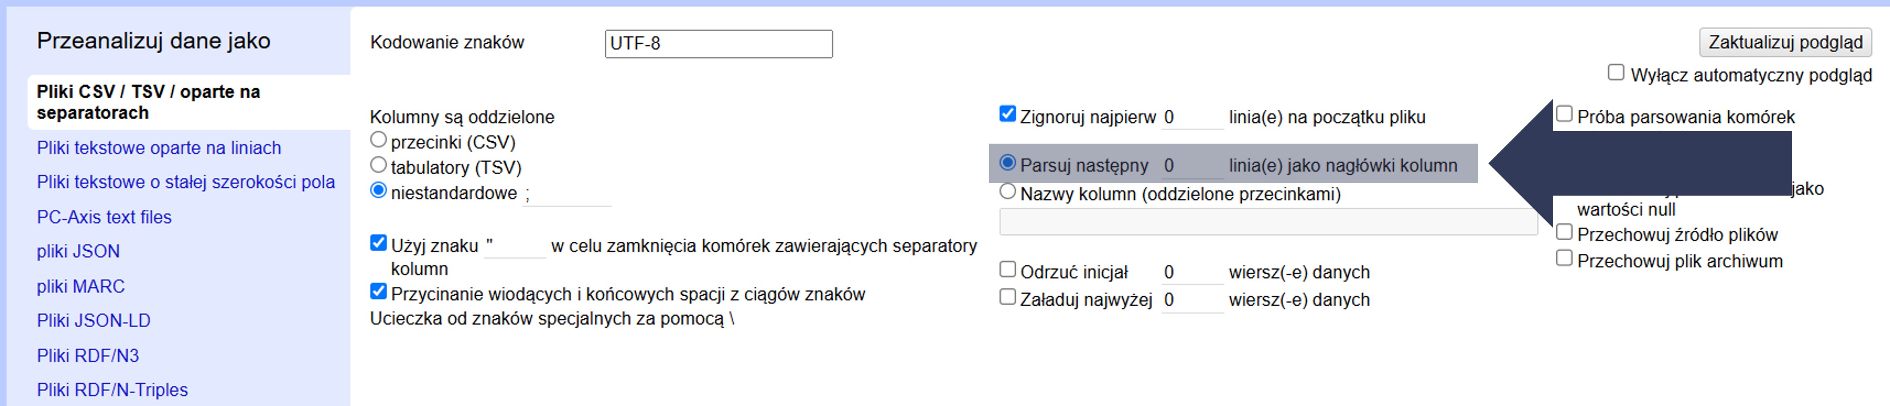Open PC-Axis text files option
The height and width of the screenshot is (406, 1890).
(104, 217)
